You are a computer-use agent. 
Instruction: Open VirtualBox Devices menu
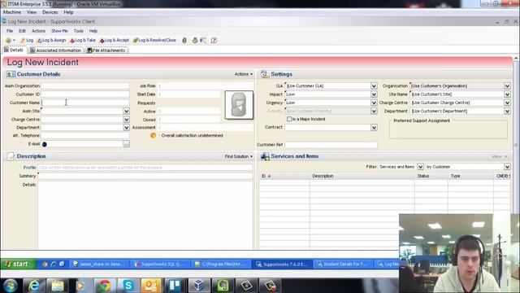click(50, 12)
